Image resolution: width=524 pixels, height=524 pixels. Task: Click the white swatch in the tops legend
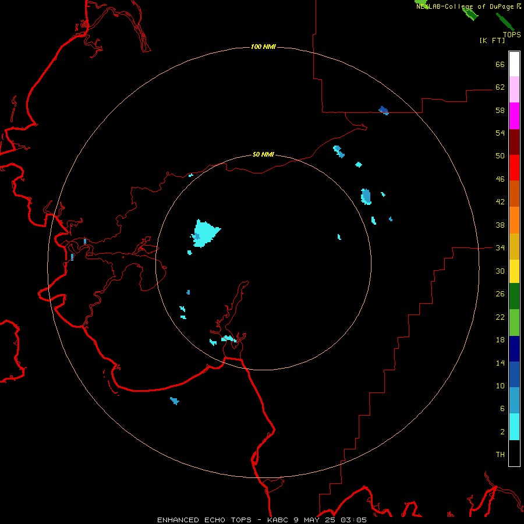tap(514, 64)
